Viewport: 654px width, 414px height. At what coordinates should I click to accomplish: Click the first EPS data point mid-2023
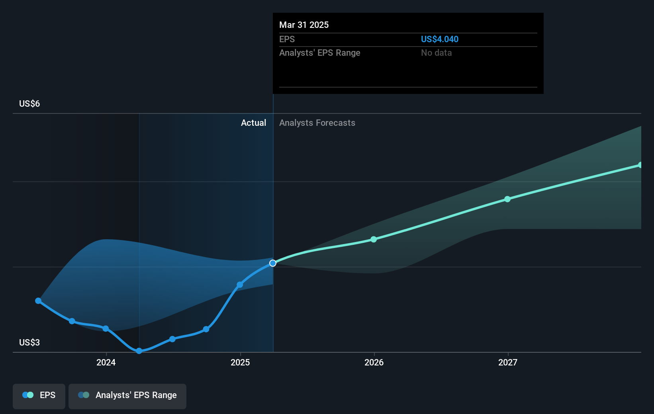(x=38, y=301)
